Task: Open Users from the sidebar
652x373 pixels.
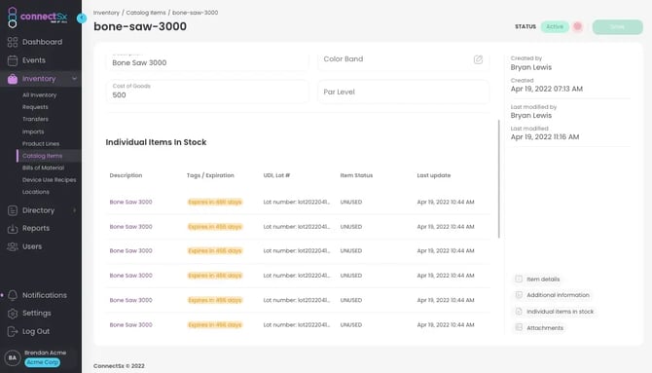Action: click(x=32, y=246)
